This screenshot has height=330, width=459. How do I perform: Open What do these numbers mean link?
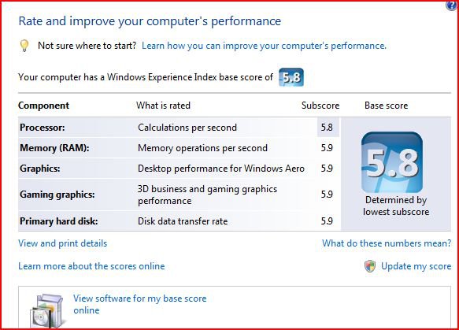(x=387, y=243)
